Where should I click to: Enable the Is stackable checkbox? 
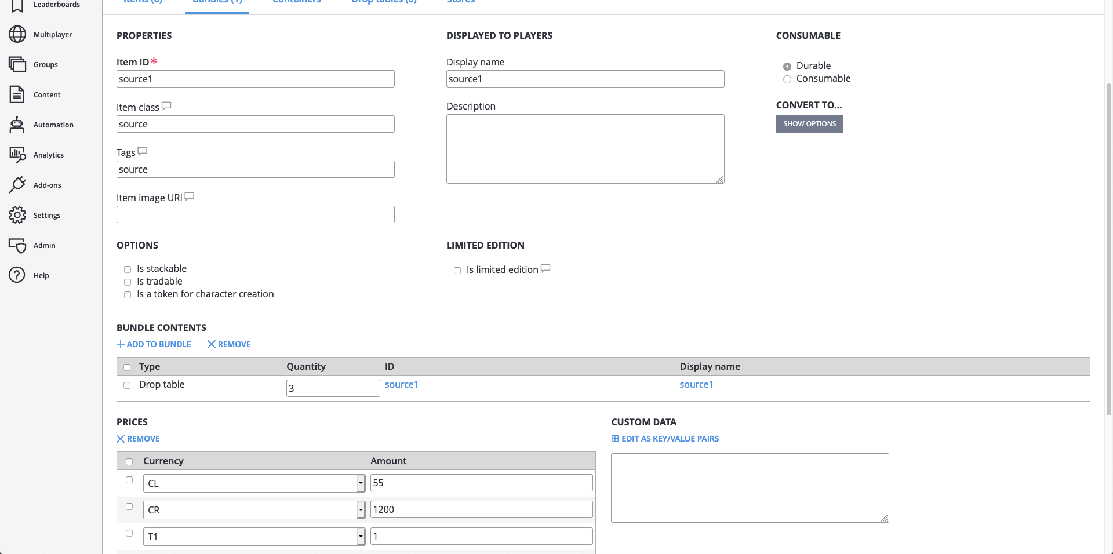pos(128,269)
